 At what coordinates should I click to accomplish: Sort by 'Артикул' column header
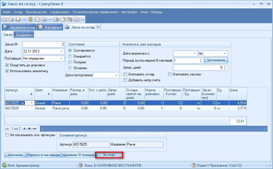pyautogui.click(x=19, y=94)
